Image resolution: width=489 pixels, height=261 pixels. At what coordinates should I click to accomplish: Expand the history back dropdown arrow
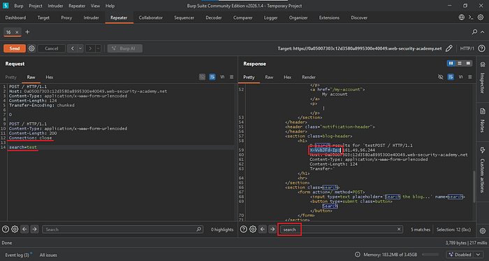[80, 48]
